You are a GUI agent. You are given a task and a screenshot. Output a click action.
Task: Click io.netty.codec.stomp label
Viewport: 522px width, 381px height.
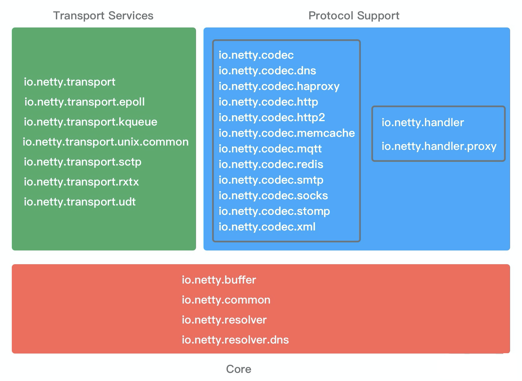(274, 211)
